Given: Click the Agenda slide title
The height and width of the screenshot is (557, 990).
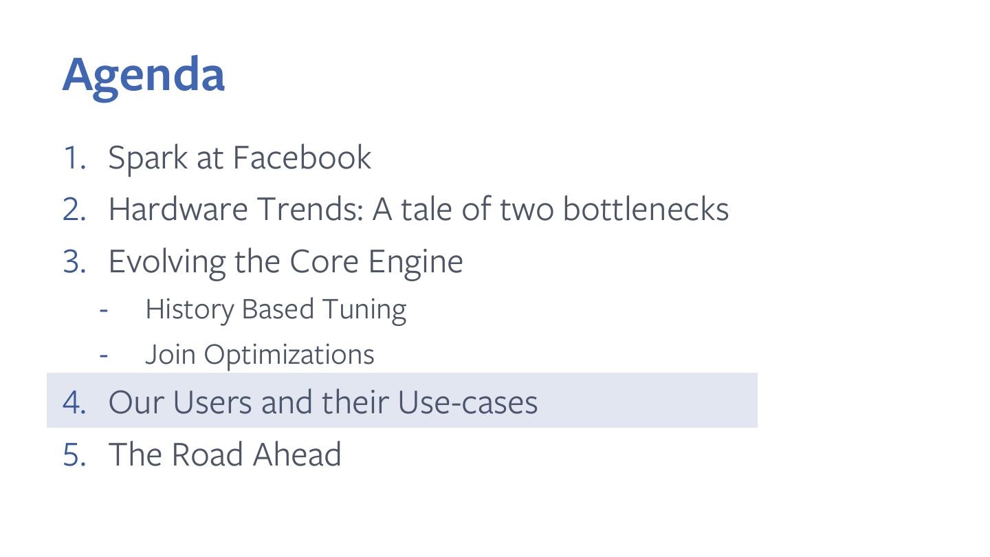Looking at the screenshot, I should tap(144, 74).
